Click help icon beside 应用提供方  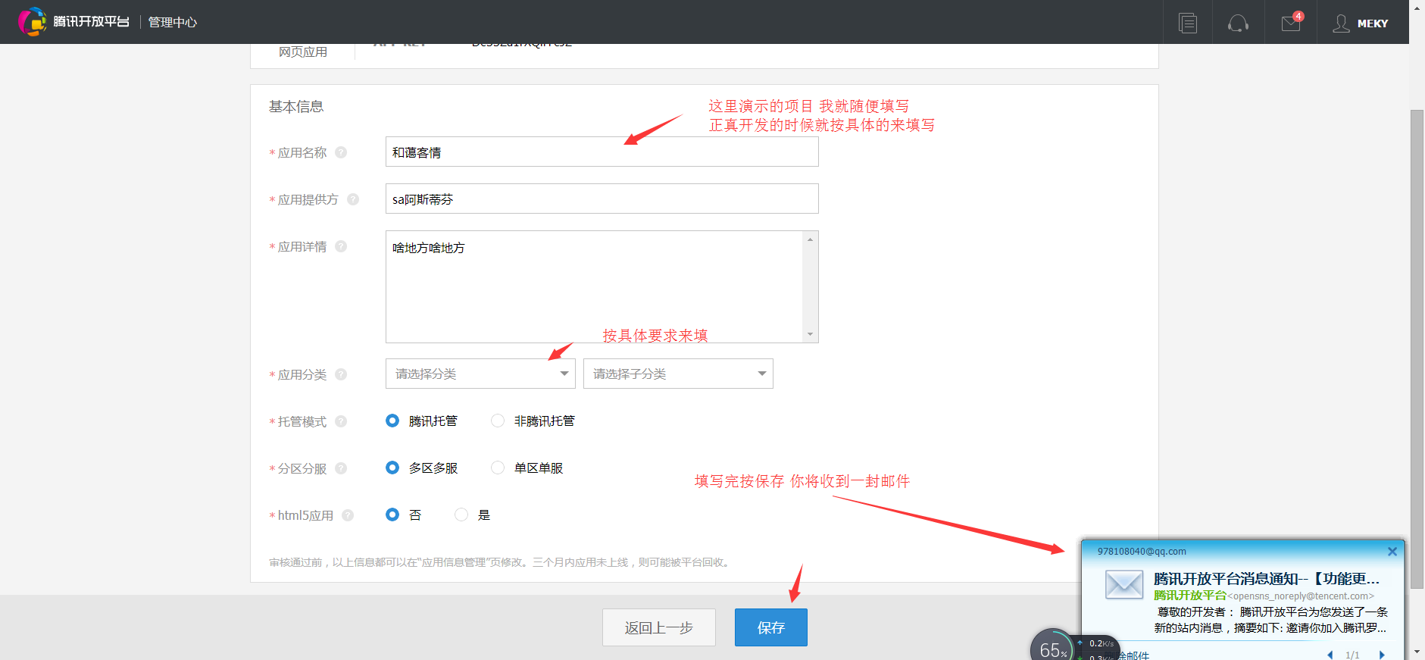(x=353, y=199)
